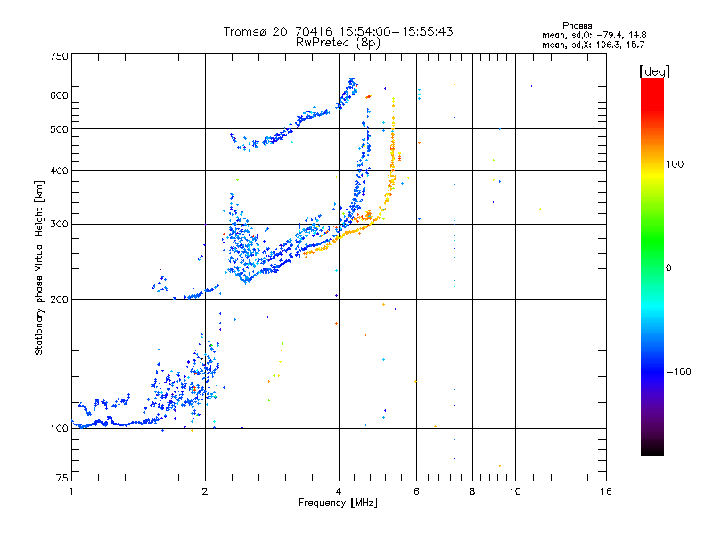Click the 'mean, sd,X: 106.3, 15.7' line
The height and width of the screenshot is (535, 713).
593,45
